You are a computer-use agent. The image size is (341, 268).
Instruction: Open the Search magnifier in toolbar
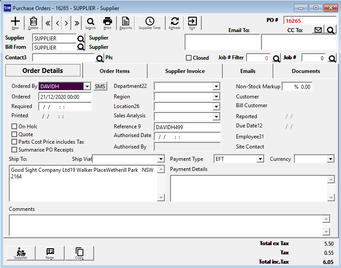coord(91,22)
